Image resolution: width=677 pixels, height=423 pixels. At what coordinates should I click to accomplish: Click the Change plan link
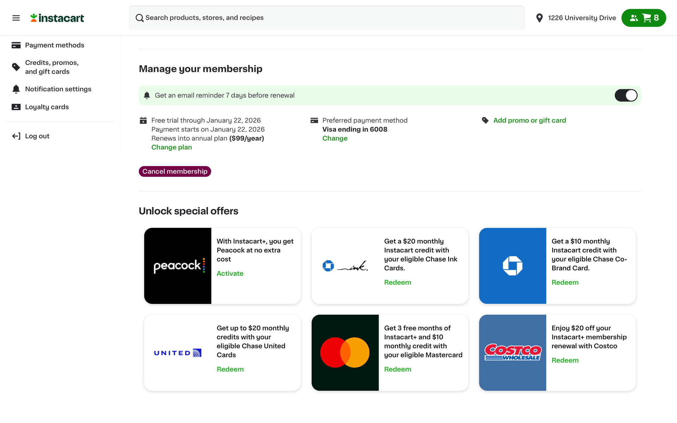click(172, 147)
